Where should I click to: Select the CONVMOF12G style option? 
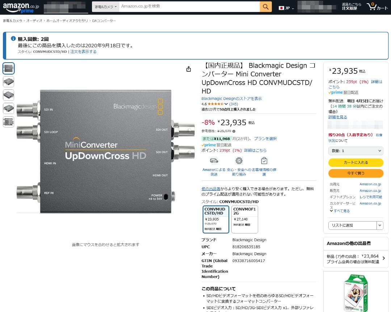click(244, 218)
